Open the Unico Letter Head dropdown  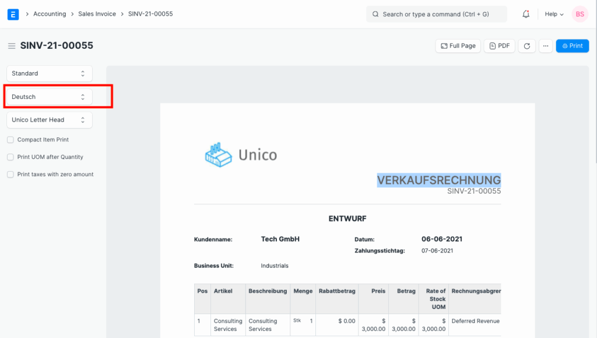[x=49, y=120]
